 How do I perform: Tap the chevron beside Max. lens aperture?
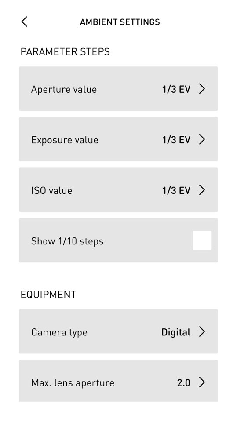click(x=202, y=382)
